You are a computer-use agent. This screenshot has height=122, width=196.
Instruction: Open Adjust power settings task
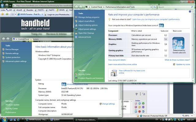click(x=87, y=29)
